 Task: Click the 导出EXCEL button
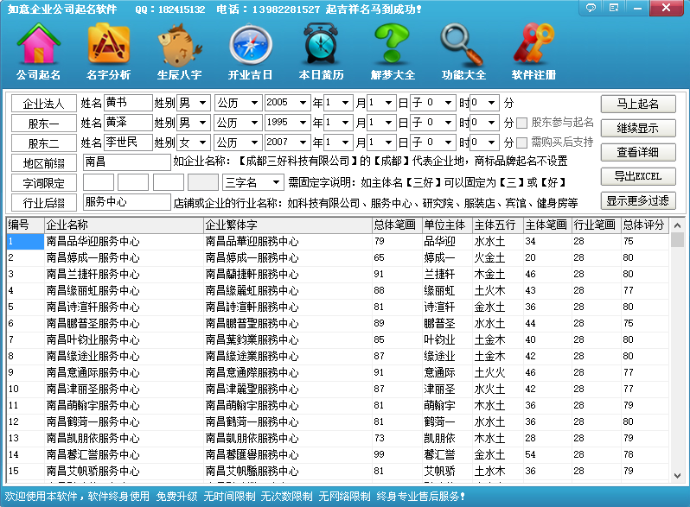click(638, 176)
